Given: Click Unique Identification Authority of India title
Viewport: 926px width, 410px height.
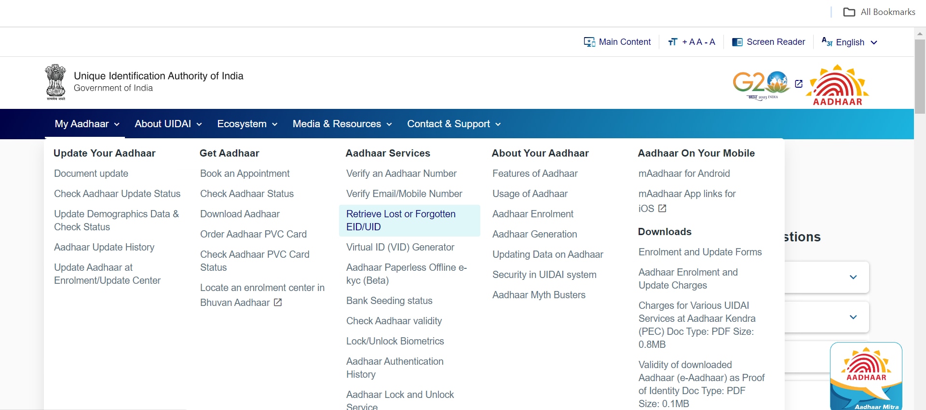Looking at the screenshot, I should tap(158, 76).
